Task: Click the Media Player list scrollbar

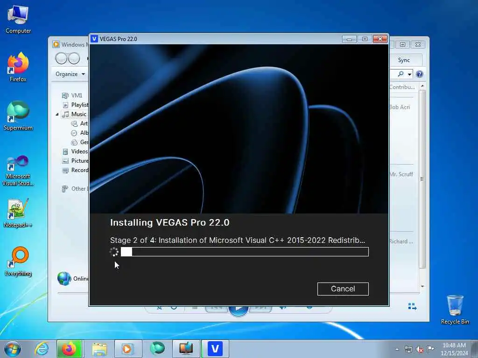Action: 422,179
